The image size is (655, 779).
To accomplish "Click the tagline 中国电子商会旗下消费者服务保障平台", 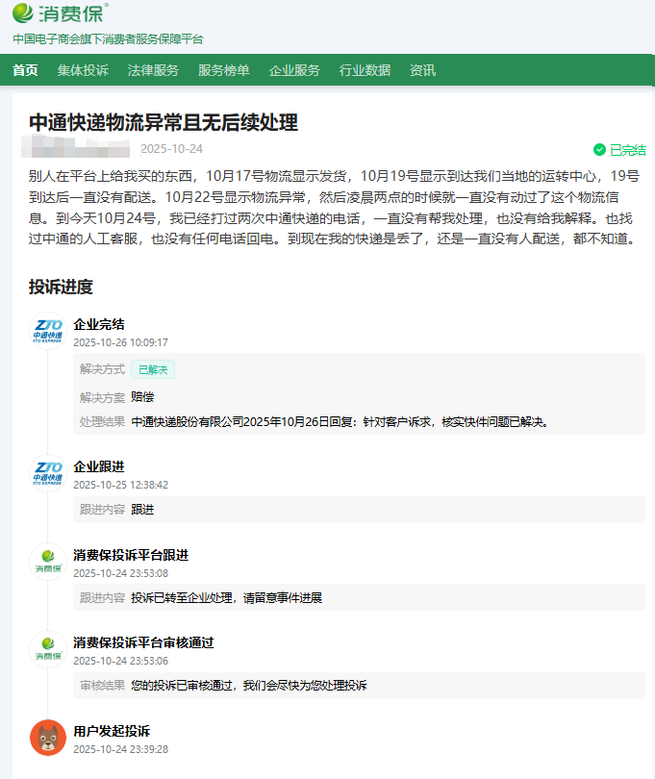I will click(108, 39).
